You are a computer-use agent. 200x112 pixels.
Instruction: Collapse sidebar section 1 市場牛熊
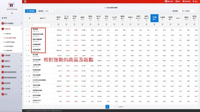11,29
